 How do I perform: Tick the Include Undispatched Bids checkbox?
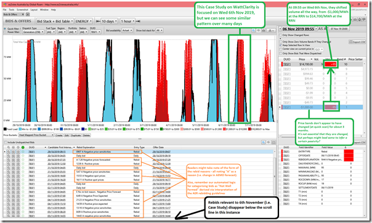click(x=5, y=142)
